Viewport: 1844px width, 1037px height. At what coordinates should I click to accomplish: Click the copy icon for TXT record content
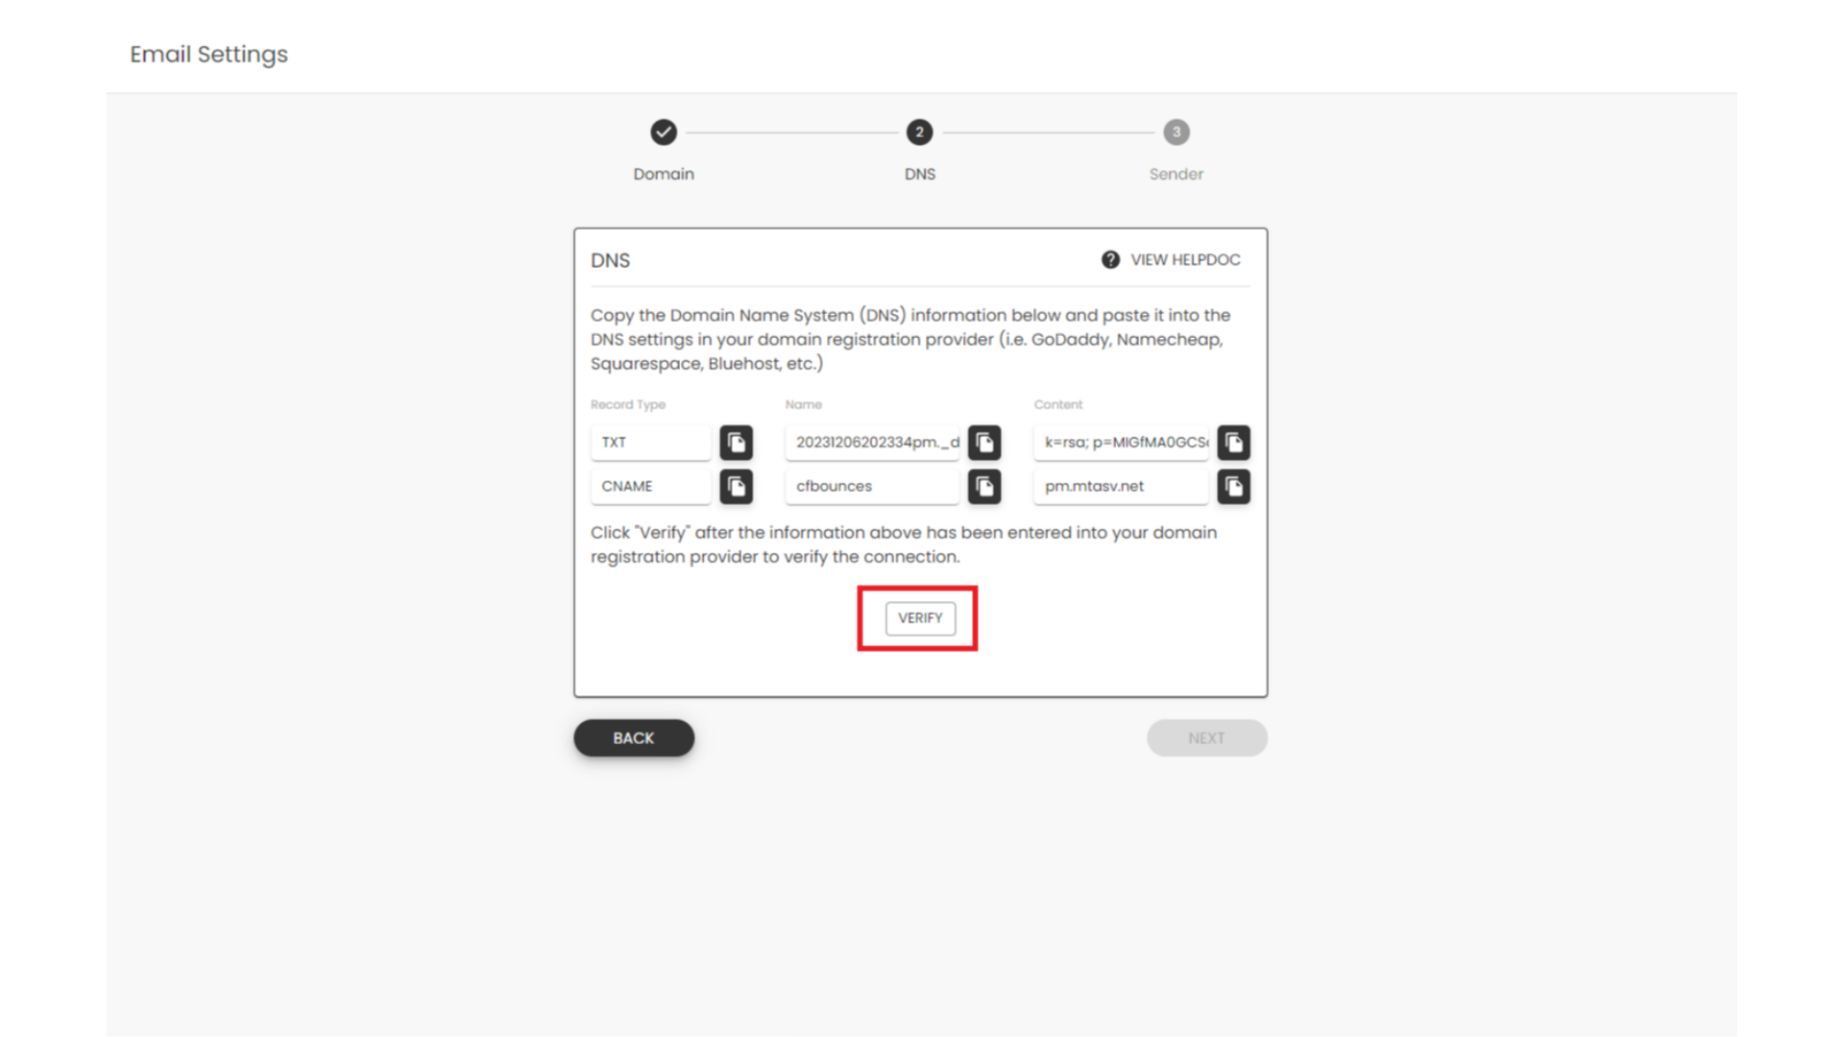tap(1233, 442)
